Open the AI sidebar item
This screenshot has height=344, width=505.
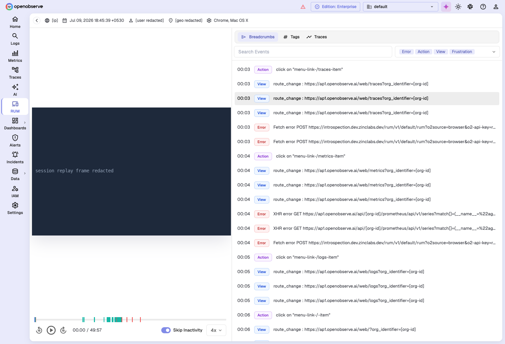15,90
